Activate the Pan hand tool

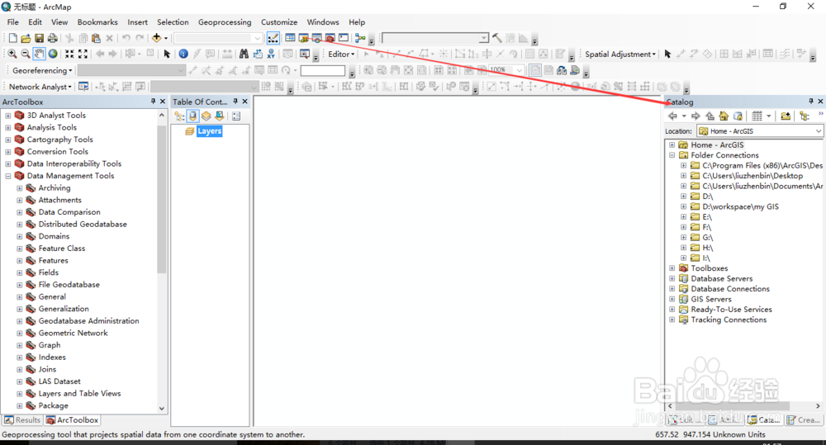pyautogui.click(x=39, y=54)
